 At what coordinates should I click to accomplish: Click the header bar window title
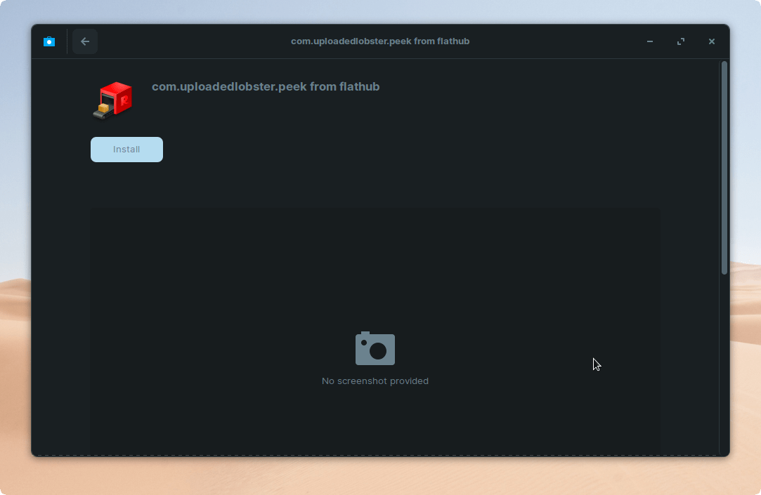[379, 41]
